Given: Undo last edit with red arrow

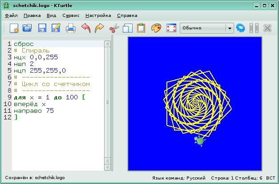Looking at the screenshot, I should click(x=85, y=28).
